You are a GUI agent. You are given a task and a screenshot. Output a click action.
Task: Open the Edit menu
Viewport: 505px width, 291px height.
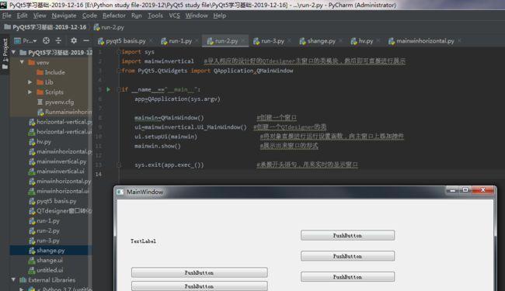[x=22, y=16]
